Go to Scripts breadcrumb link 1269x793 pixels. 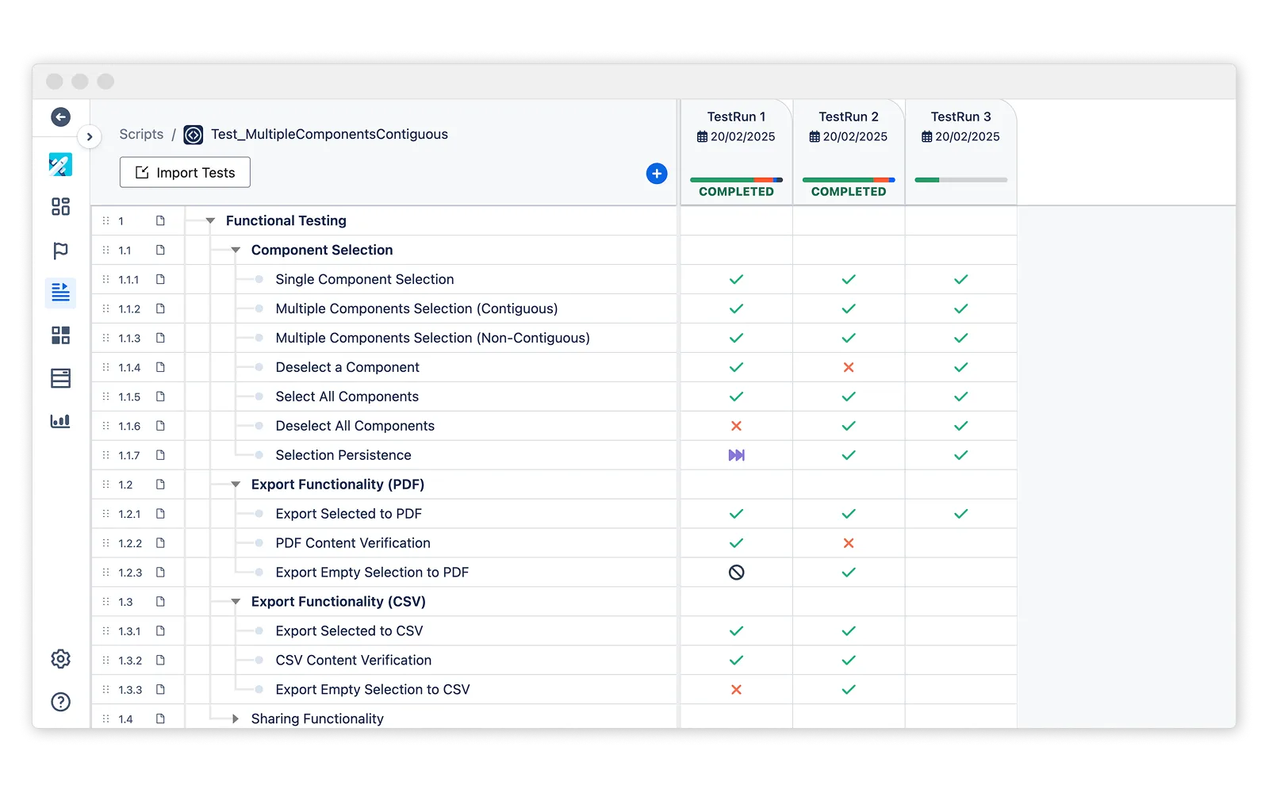tap(141, 135)
